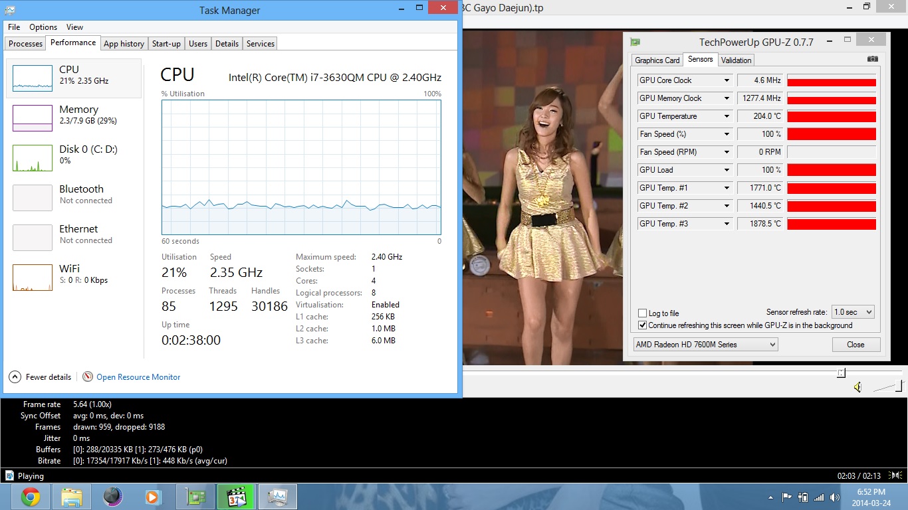This screenshot has width=908, height=510.
Task: Switch to the Graphics Card tab
Action: (x=657, y=60)
